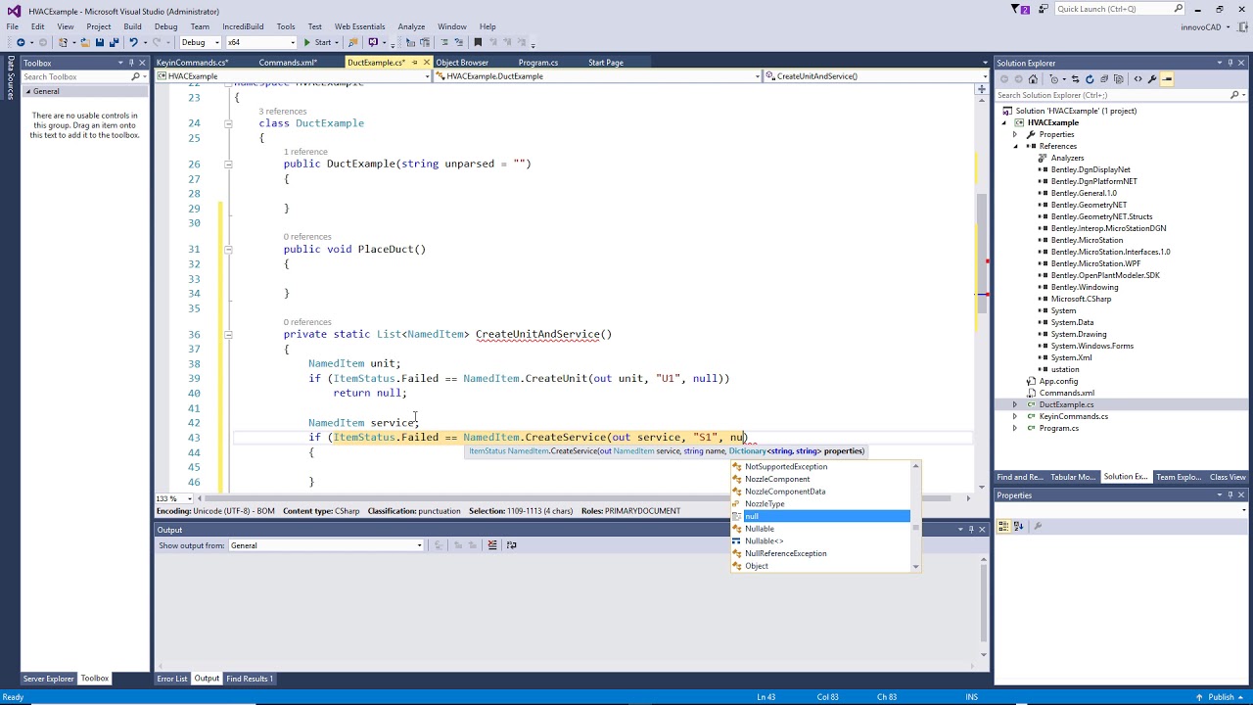Open the Build menu

132,26
